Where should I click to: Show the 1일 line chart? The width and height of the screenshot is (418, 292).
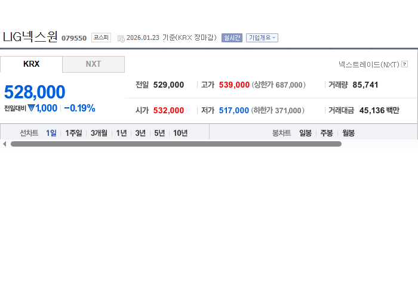[x=51, y=133]
